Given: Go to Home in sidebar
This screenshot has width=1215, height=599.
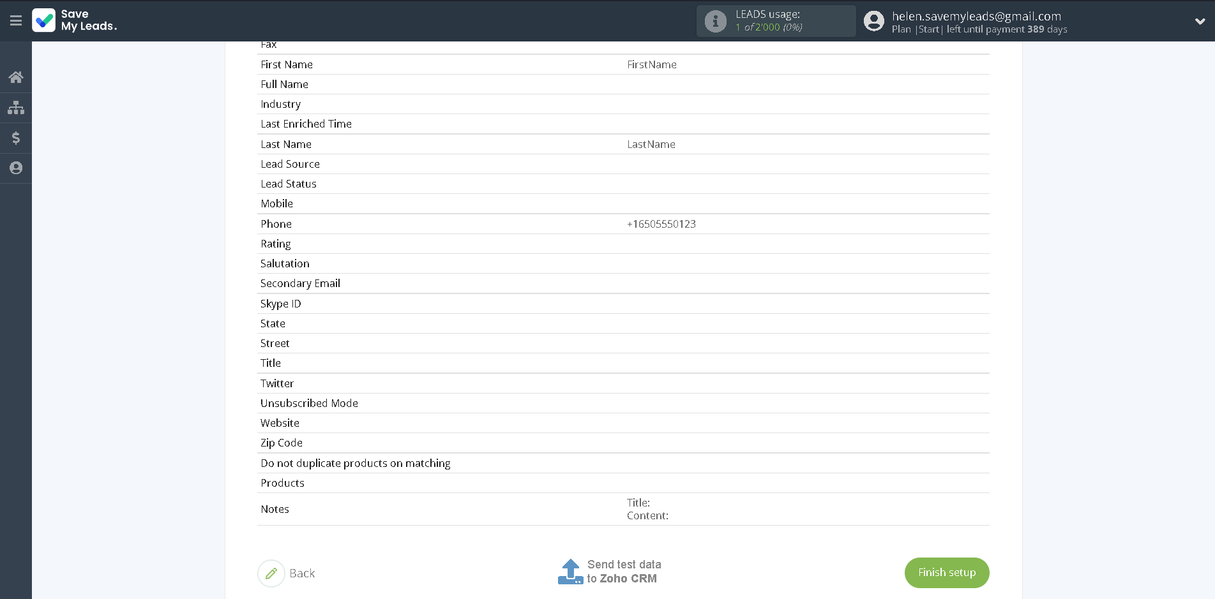Looking at the screenshot, I should coord(16,77).
